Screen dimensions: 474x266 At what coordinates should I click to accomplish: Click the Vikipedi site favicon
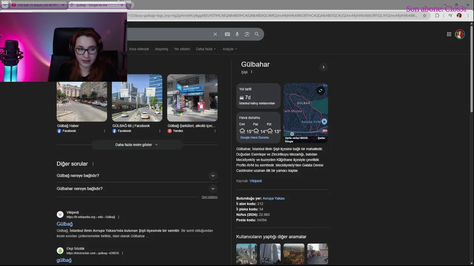(60, 214)
